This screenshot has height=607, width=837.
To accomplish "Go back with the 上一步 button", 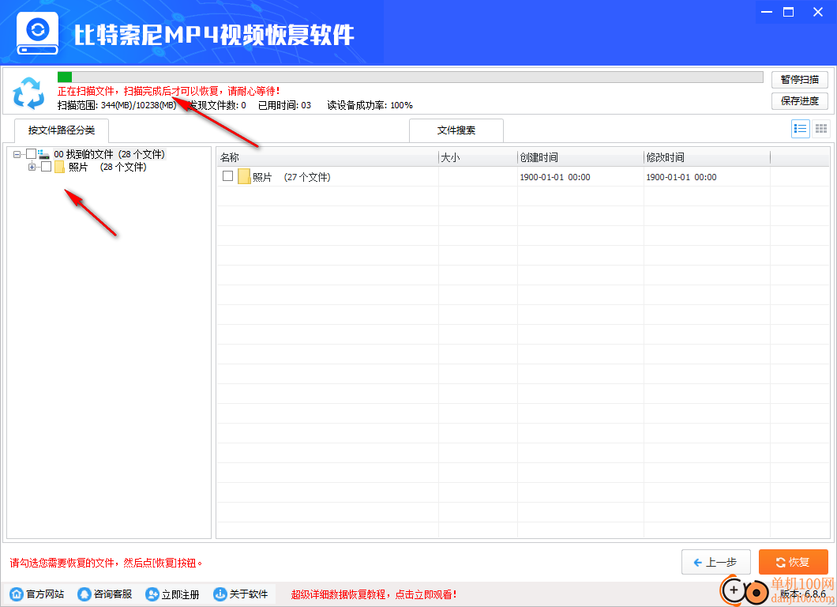I will 716,562.
